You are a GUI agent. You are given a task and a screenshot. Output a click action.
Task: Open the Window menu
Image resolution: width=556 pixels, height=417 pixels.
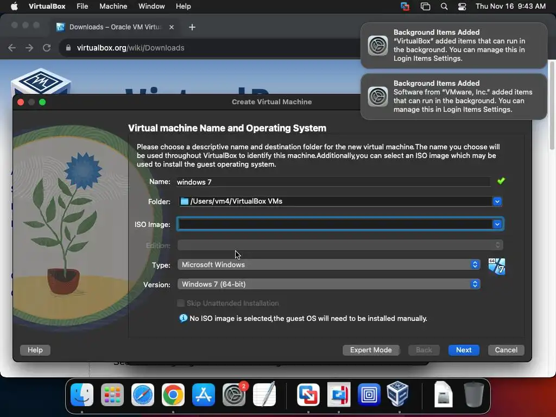tap(151, 7)
